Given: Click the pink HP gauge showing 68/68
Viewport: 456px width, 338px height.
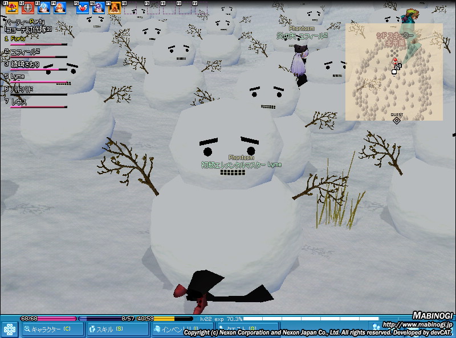Looking at the screenshot, I should pos(48,319).
